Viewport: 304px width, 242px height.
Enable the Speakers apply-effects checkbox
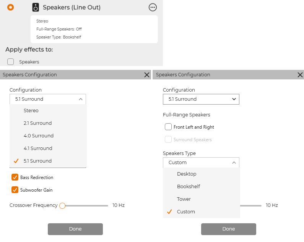[11, 62]
